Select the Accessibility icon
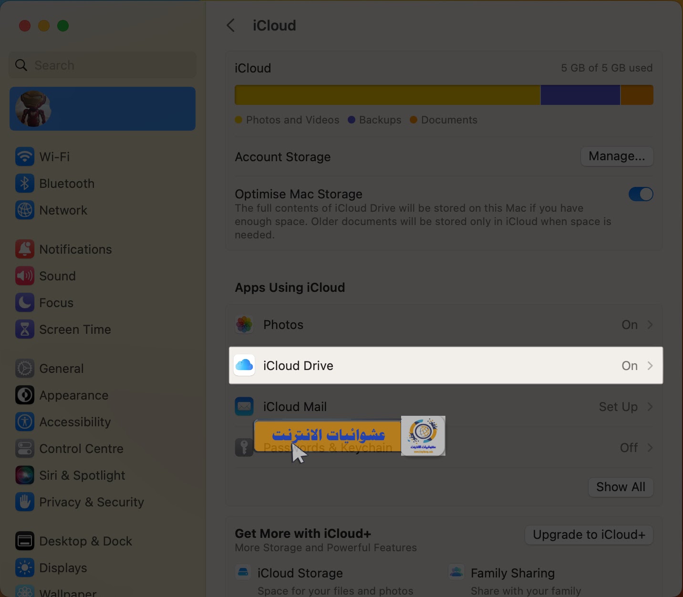683x597 pixels. [x=24, y=422]
